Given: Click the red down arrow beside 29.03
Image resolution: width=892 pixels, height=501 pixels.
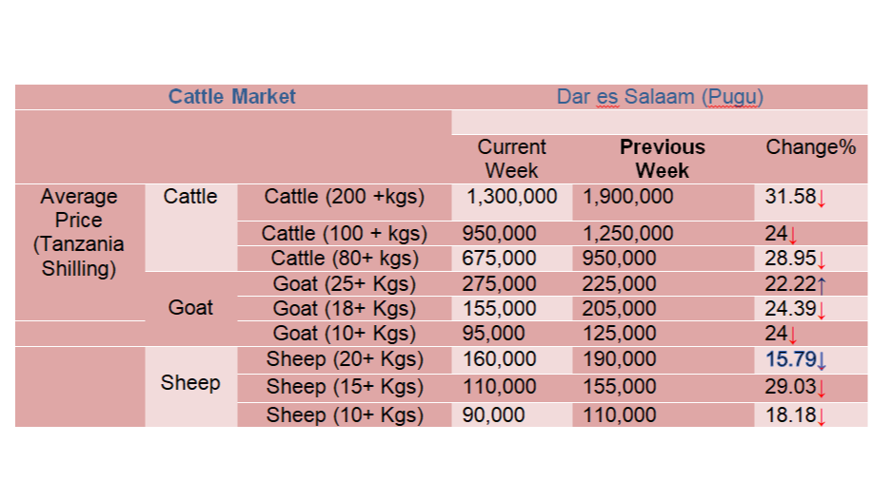Looking at the screenshot, I should [822, 388].
